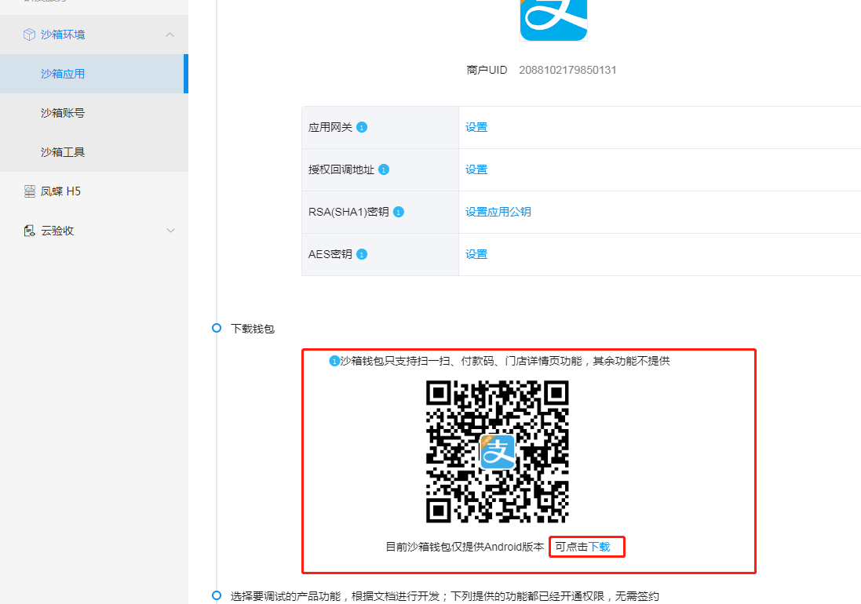Click info icon next to 应用网关
Screen dimensions: 861x604
click(362, 127)
